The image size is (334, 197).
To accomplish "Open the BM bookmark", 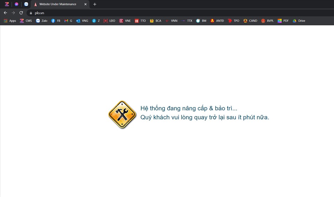I will 201,20.
